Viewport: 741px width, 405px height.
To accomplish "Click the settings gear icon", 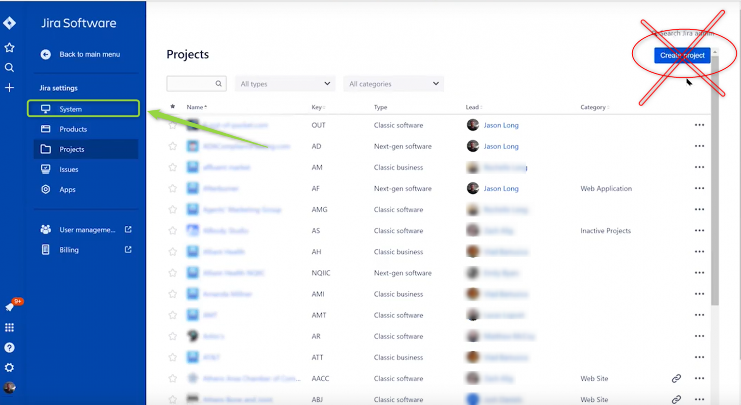I will click(x=10, y=367).
